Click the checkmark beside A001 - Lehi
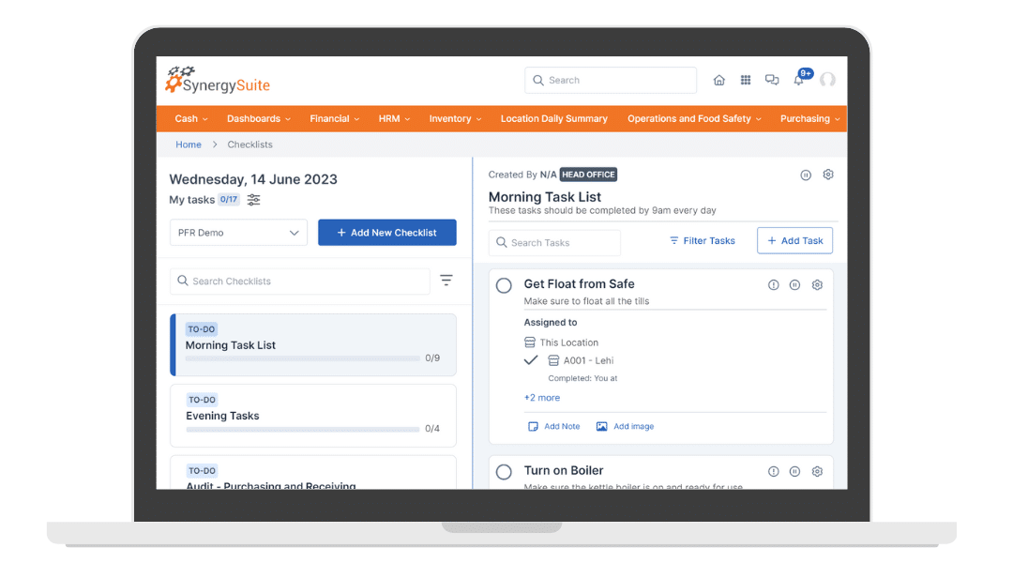1013x563 pixels. (x=531, y=360)
